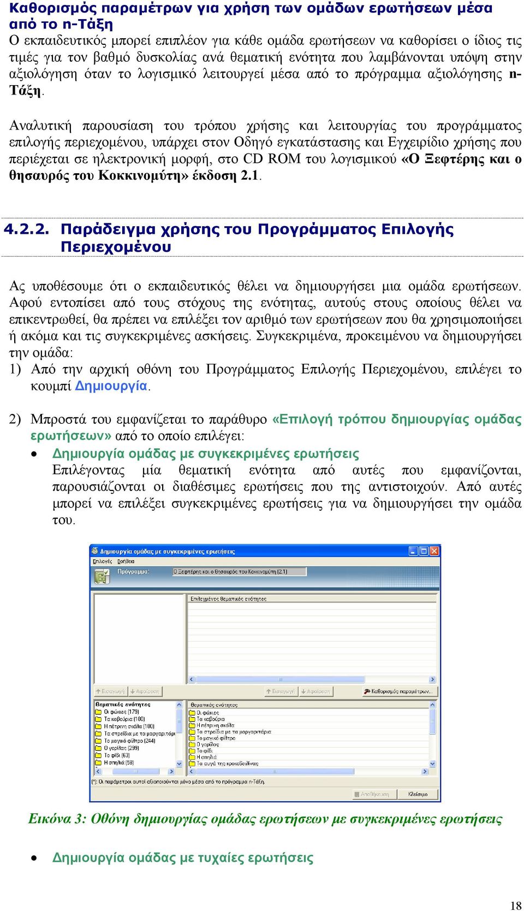Click the Πρόγραμμα field showing Ο Ξεφτέρης

240,572
